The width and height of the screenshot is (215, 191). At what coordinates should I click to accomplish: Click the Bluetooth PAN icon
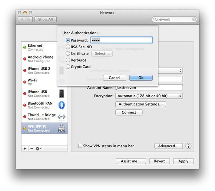[62, 105]
